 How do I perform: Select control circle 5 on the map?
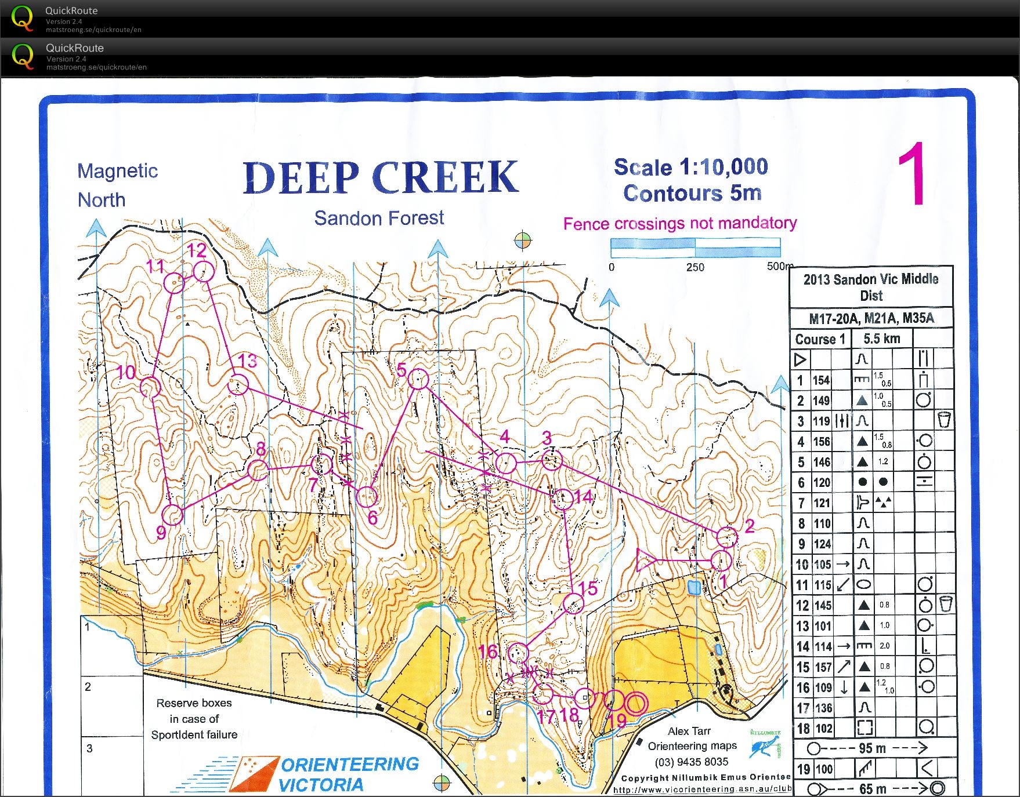418,379
